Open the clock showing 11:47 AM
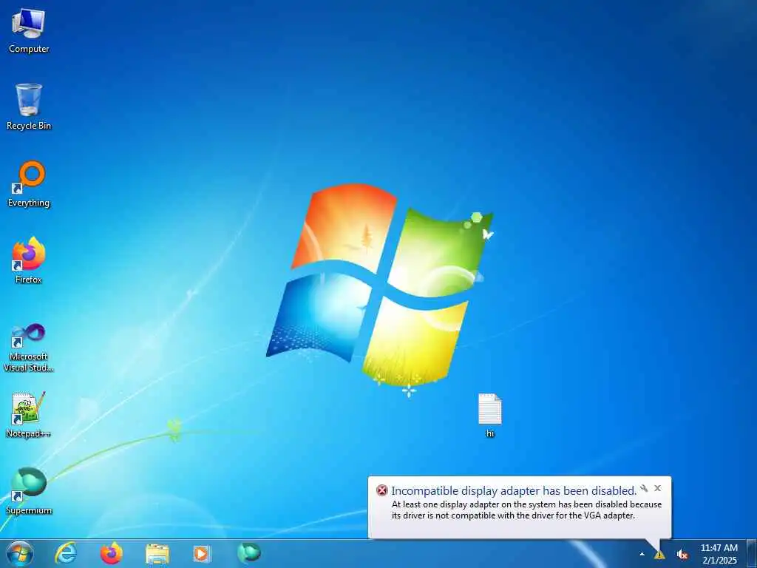 [719, 554]
